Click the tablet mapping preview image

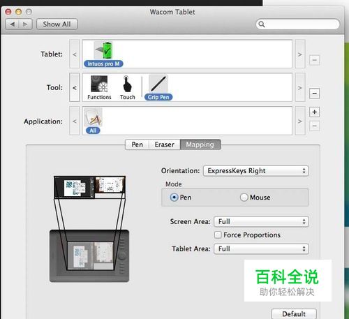click(x=89, y=256)
